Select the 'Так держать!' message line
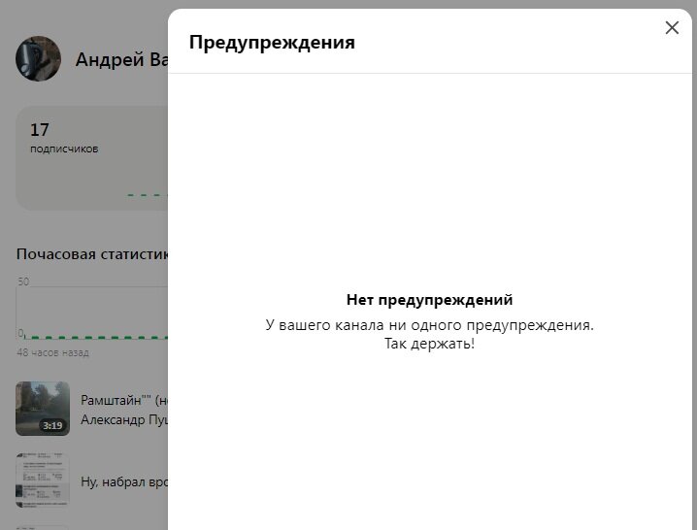Image resolution: width=697 pixels, height=530 pixels. click(429, 344)
